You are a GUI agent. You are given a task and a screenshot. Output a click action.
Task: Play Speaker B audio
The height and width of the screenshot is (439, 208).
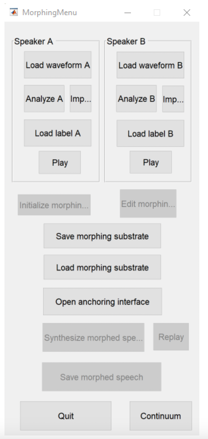point(151,162)
